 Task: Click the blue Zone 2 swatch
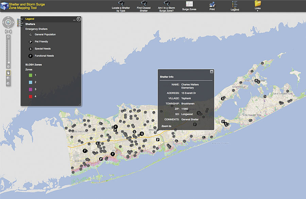[31, 82]
